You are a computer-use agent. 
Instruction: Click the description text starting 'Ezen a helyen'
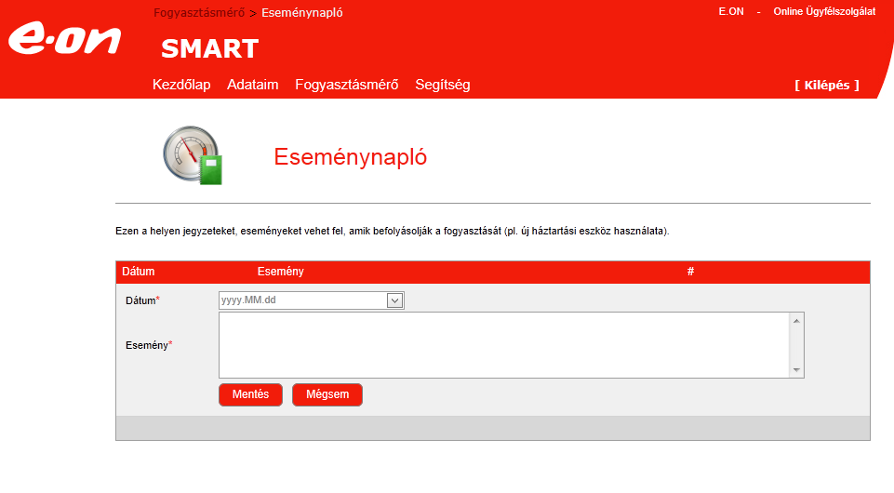(x=393, y=231)
